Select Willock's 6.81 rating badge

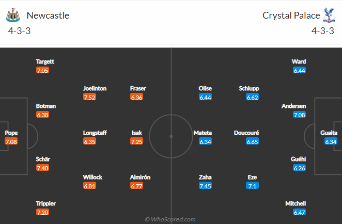tap(89, 186)
